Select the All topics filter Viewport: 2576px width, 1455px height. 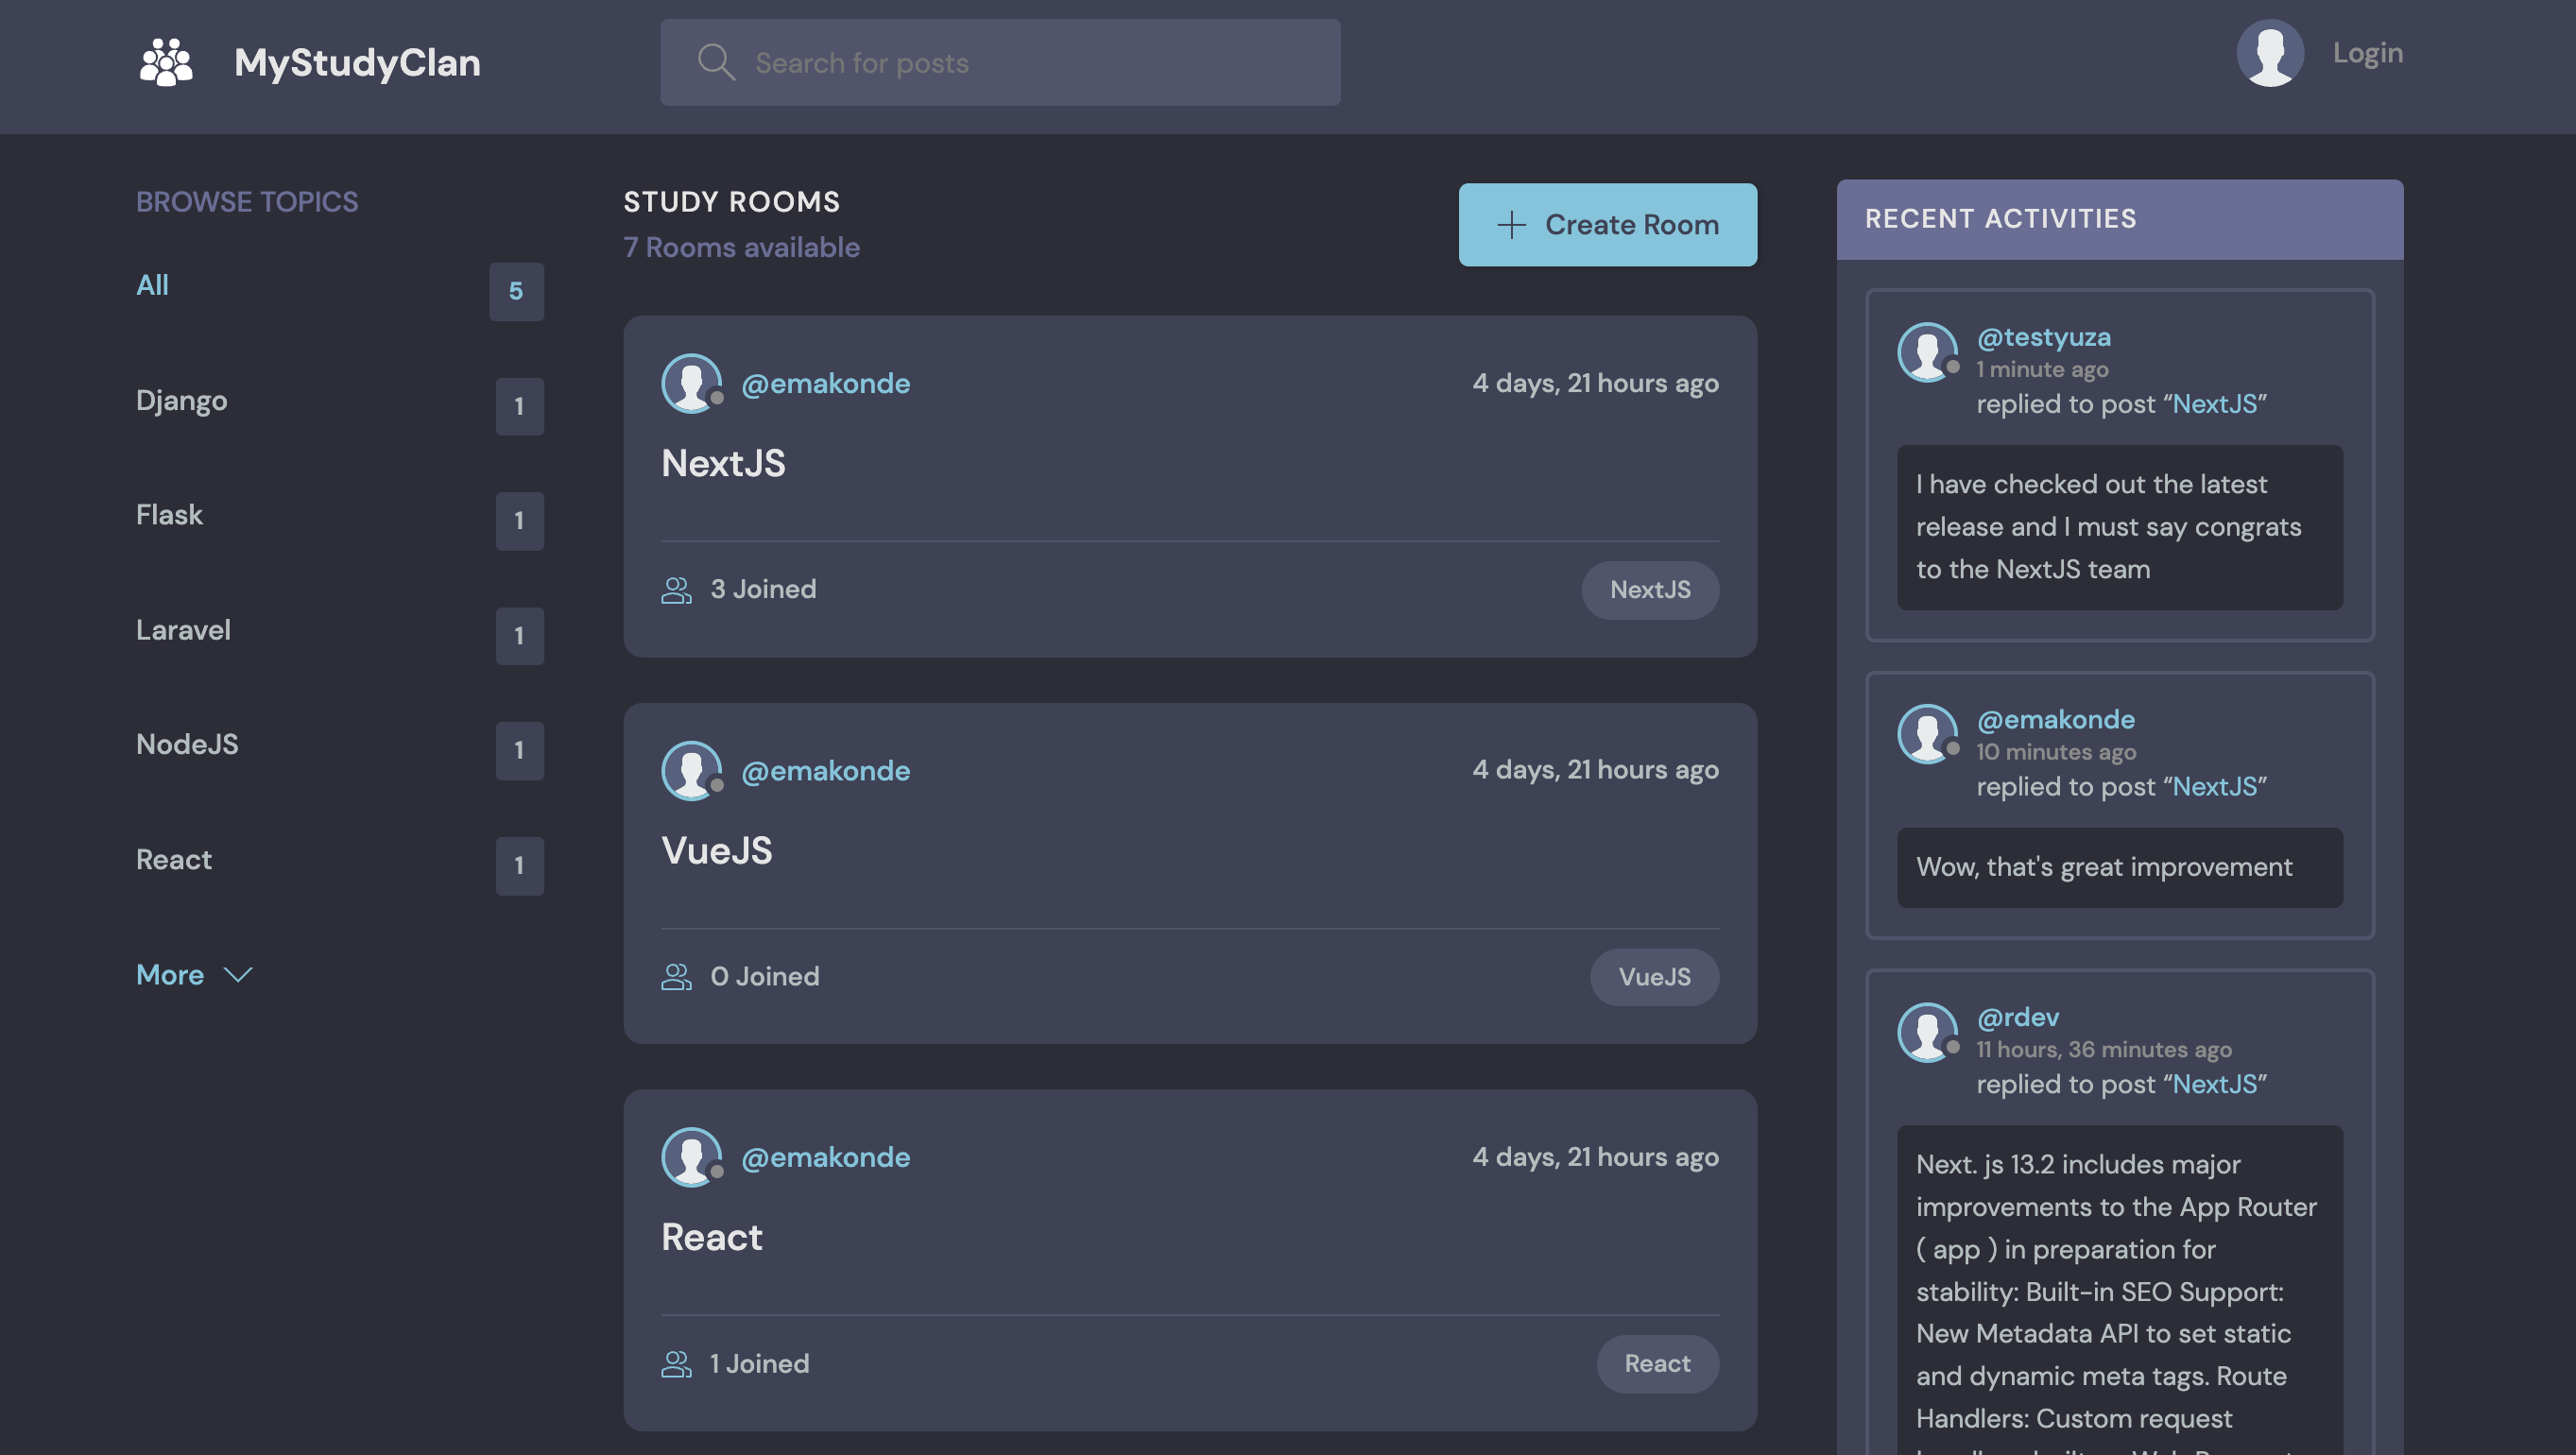[152, 285]
